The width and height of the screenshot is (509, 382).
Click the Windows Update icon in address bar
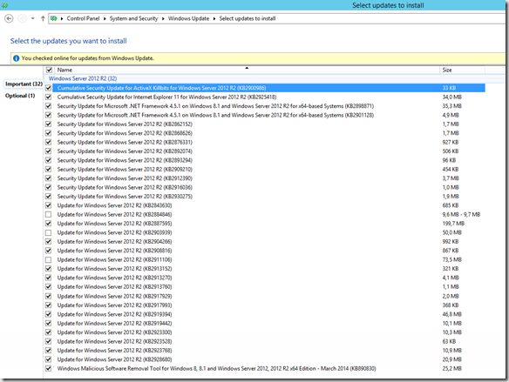tap(54, 18)
